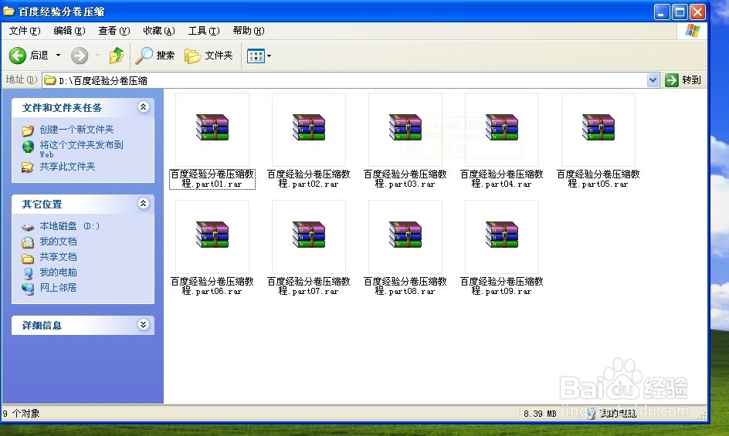Click 共享此文件夹 link

(x=67, y=167)
